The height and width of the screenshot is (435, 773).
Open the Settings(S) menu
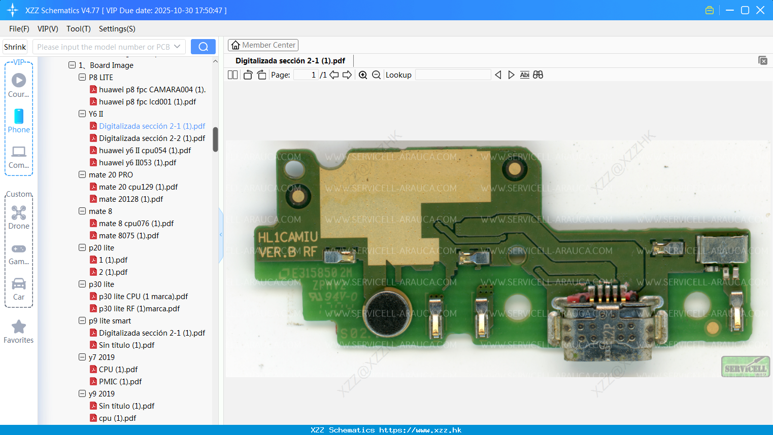[117, 29]
